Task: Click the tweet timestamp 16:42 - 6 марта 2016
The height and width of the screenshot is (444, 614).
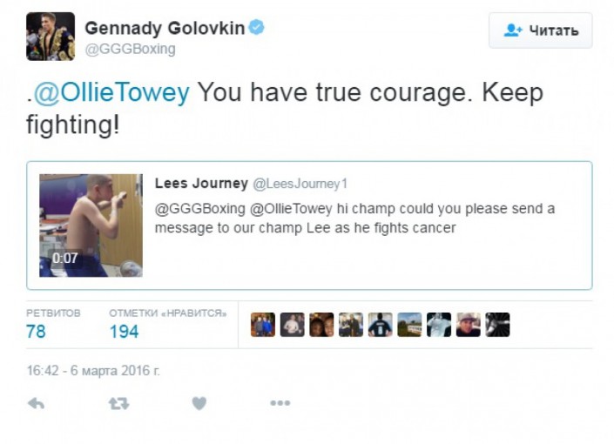Action: [x=93, y=370]
